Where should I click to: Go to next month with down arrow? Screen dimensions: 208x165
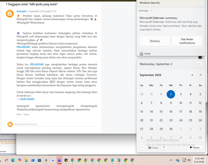(201, 75)
